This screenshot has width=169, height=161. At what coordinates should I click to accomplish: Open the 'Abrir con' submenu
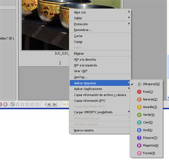100,12
